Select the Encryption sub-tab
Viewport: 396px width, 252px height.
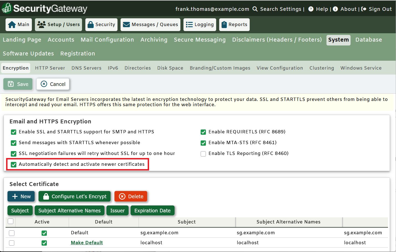pos(16,68)
